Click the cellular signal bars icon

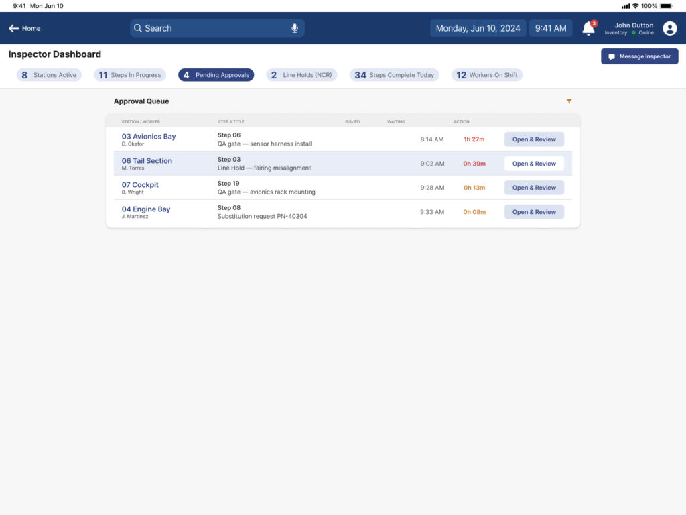coord(626,6)
